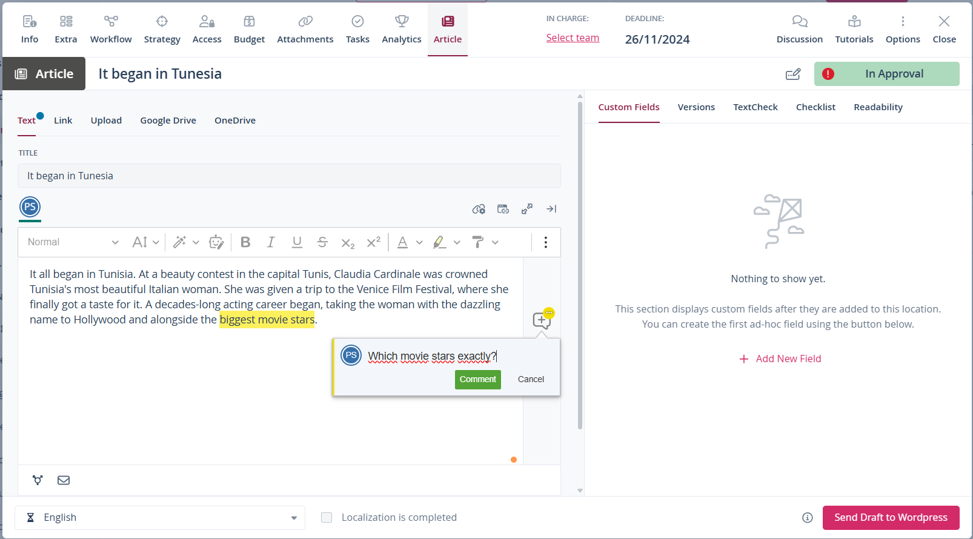Image resolution: width=973 pixels, height=539 pixels.
Task: Click the add comment bubble icon
Action: point(542,320)
